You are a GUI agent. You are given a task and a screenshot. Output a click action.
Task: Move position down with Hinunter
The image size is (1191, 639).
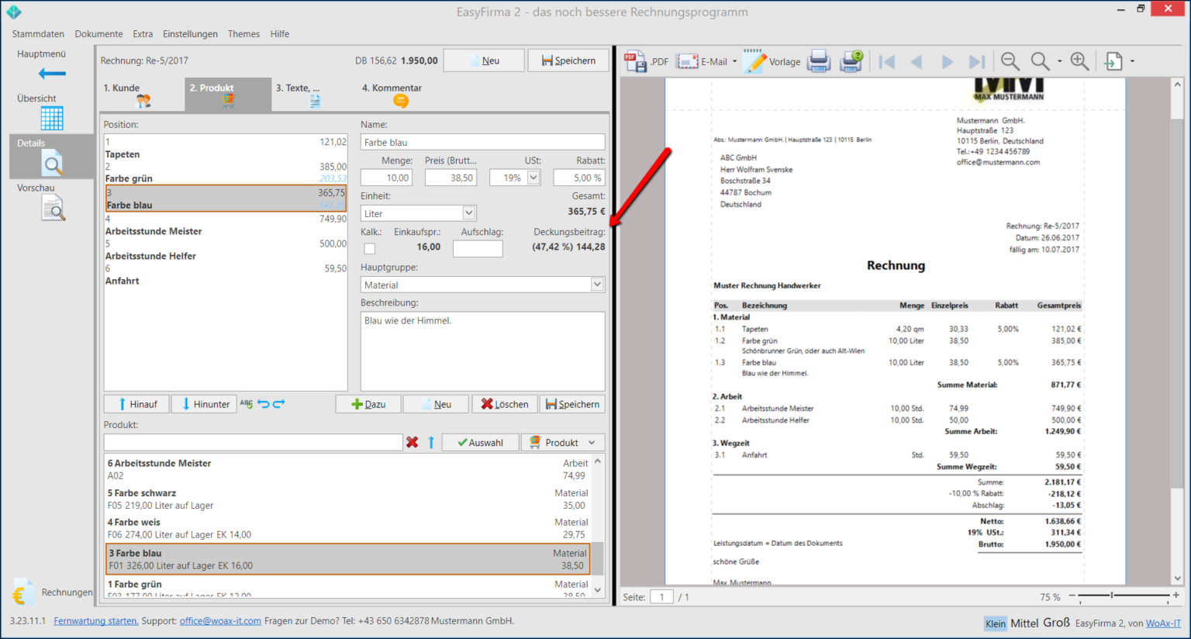pyautogui.click(x=205, y=404)
